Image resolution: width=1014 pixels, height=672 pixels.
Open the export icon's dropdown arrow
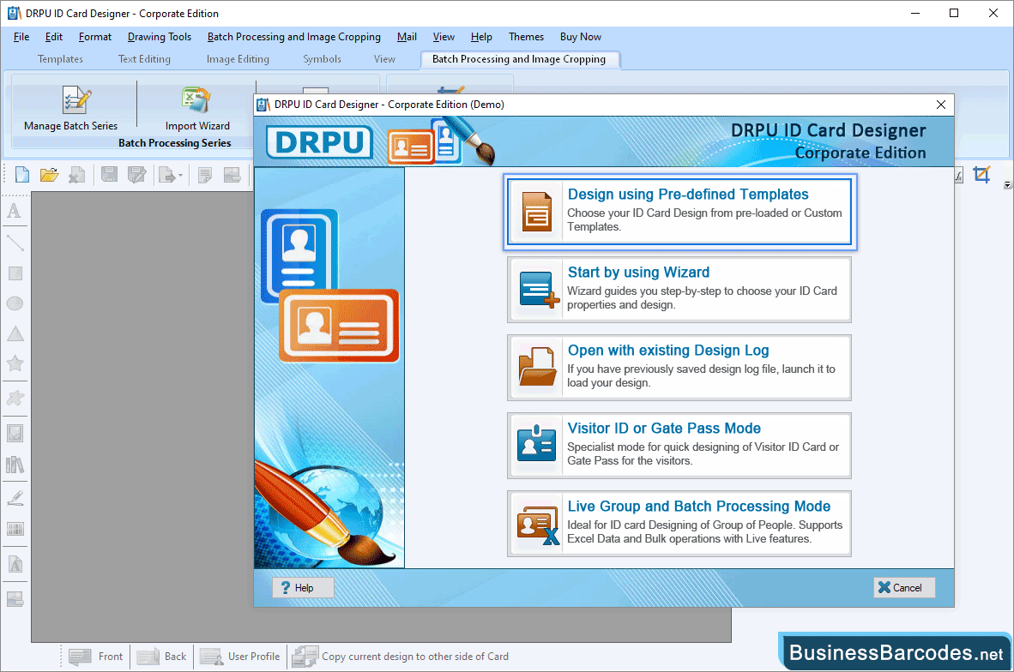click(180, 176)
